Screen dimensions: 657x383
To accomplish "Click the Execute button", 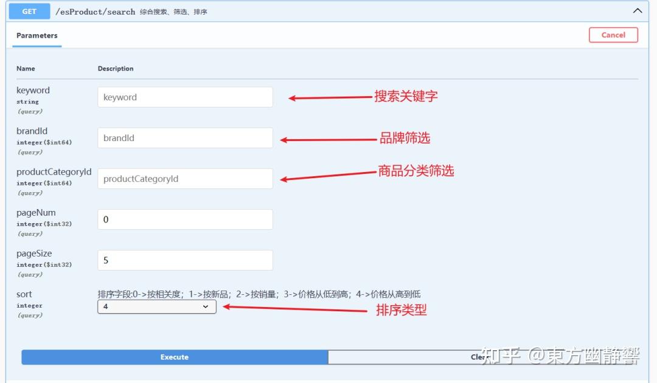I will [x=174, y=357].
